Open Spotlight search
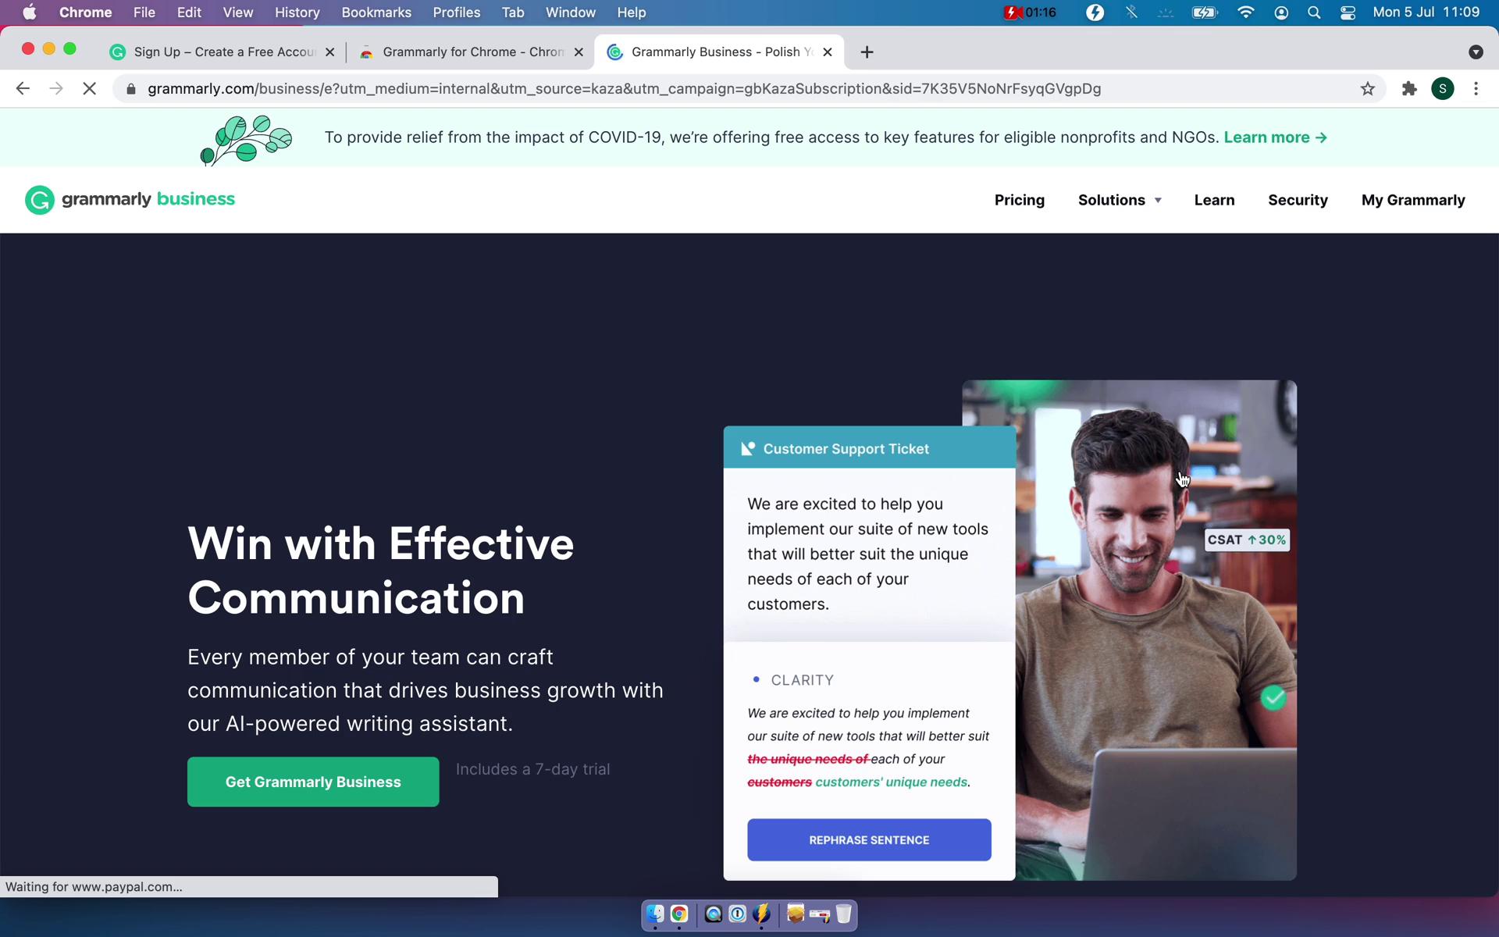The height and width of the screenshot is (937, 1499). [1314, 12]
